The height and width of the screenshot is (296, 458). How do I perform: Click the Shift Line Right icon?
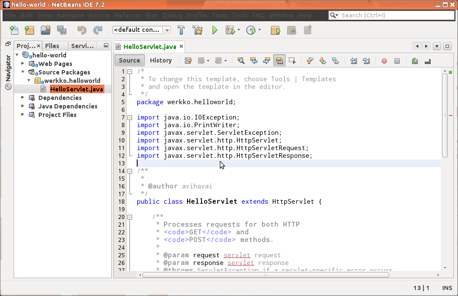coord(366,61)
